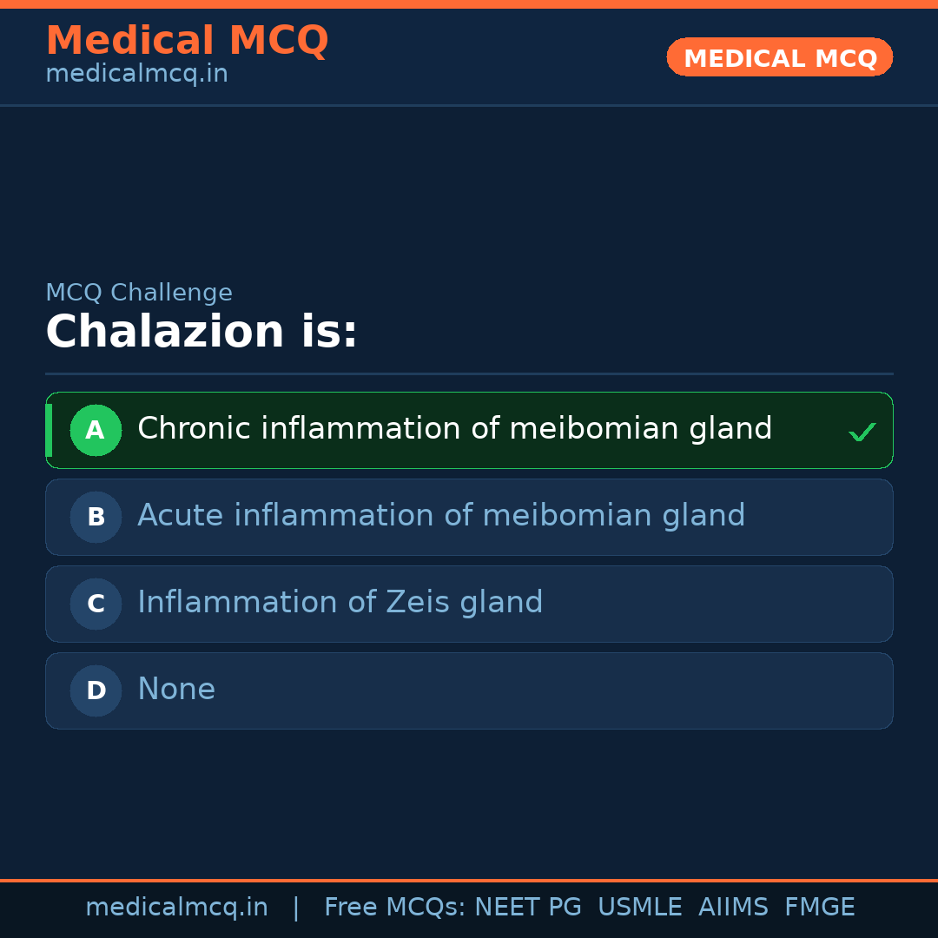The height and width of the screenshot is (938, 938).
Task: Click the 'Free MCQs:' footer text
Action: tap(395, 908)
